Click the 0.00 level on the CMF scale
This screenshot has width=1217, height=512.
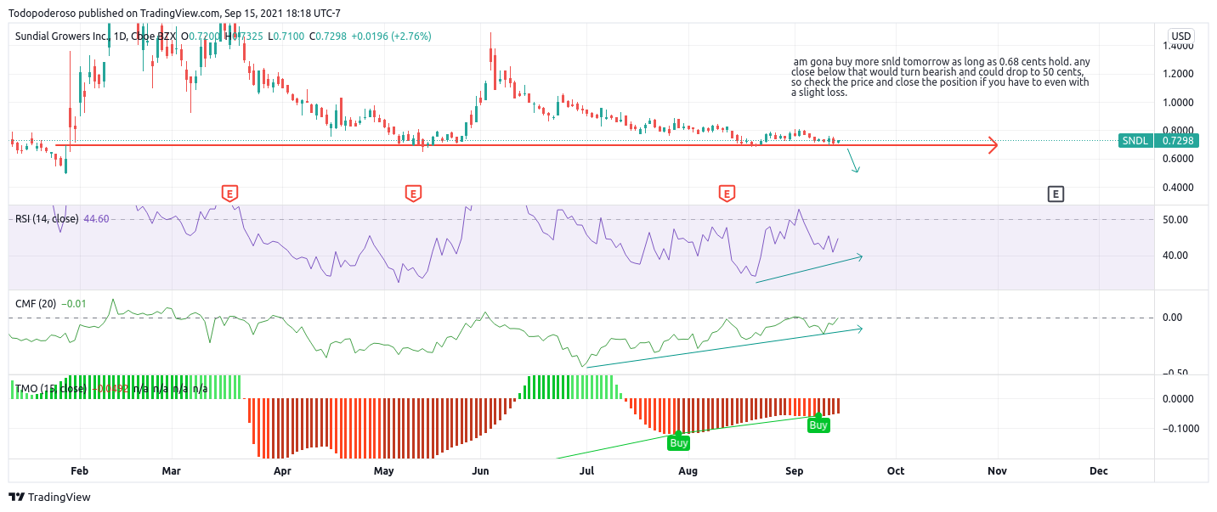tap(1172, 318)
